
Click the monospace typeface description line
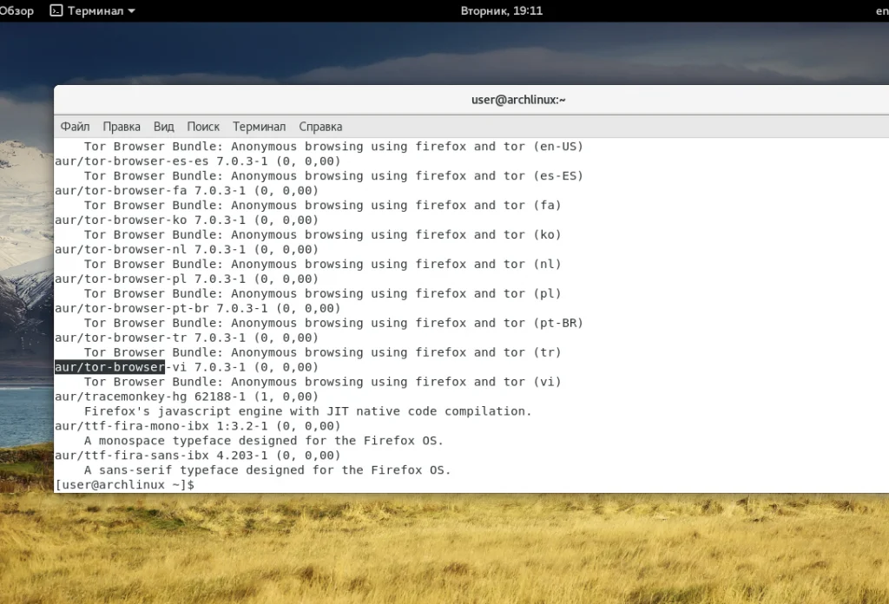[264, 441]
